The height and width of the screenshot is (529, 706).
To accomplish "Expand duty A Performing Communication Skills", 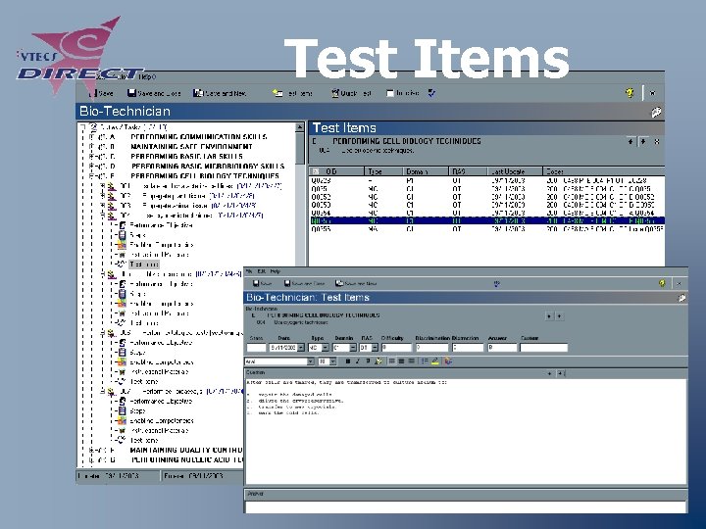I will 91,136.
